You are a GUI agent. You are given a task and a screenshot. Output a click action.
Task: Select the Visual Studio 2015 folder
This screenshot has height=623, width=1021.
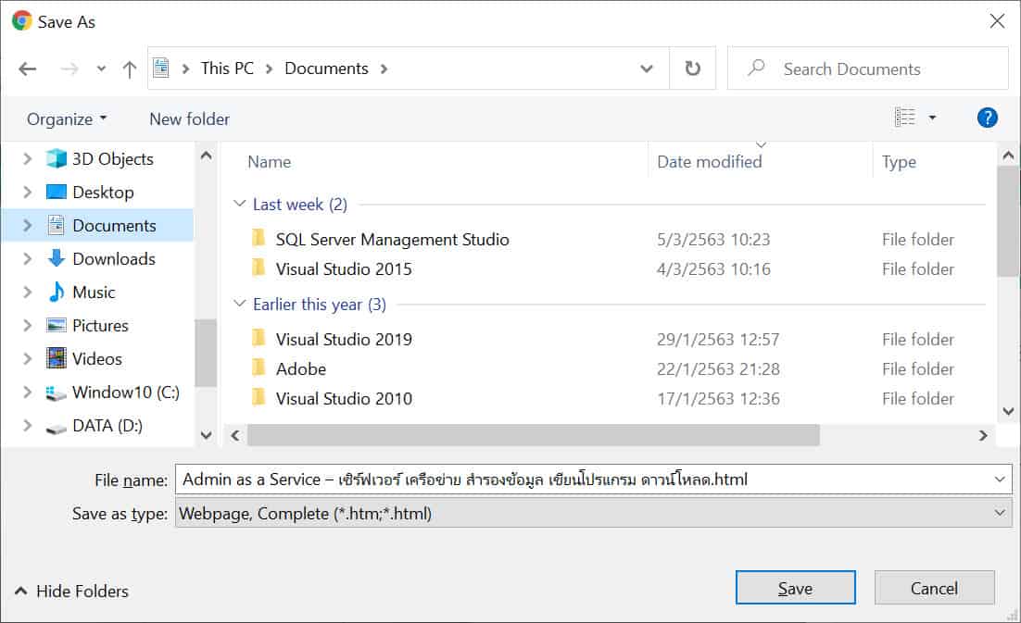tap(344, 268)
